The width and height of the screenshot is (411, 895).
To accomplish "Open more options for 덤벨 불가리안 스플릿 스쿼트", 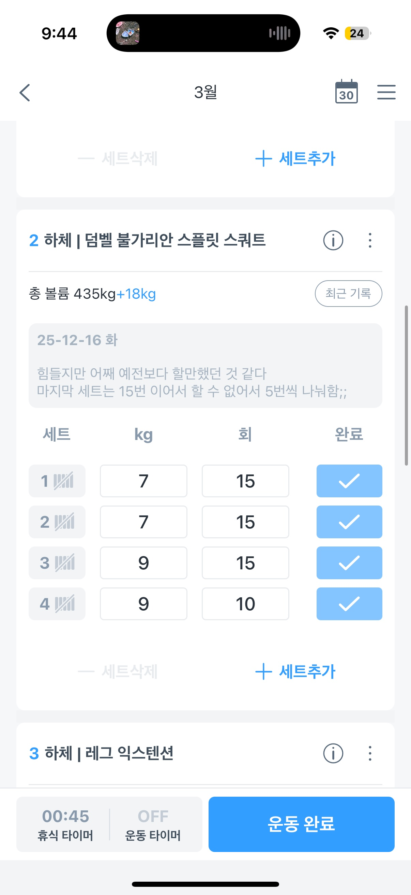I will (x=370, y=240).
